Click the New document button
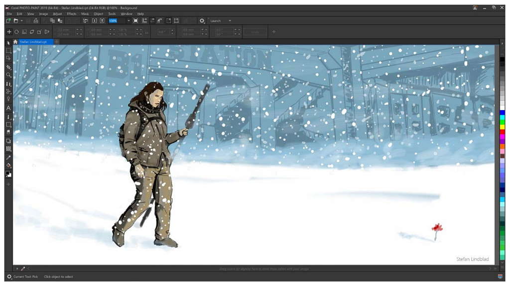Screen dimensions: 510x287 pos(8,21)
